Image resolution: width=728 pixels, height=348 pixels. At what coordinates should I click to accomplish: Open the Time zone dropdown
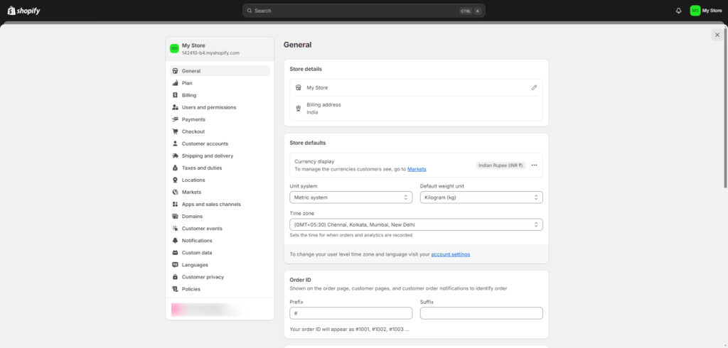(x=416, y=224)
